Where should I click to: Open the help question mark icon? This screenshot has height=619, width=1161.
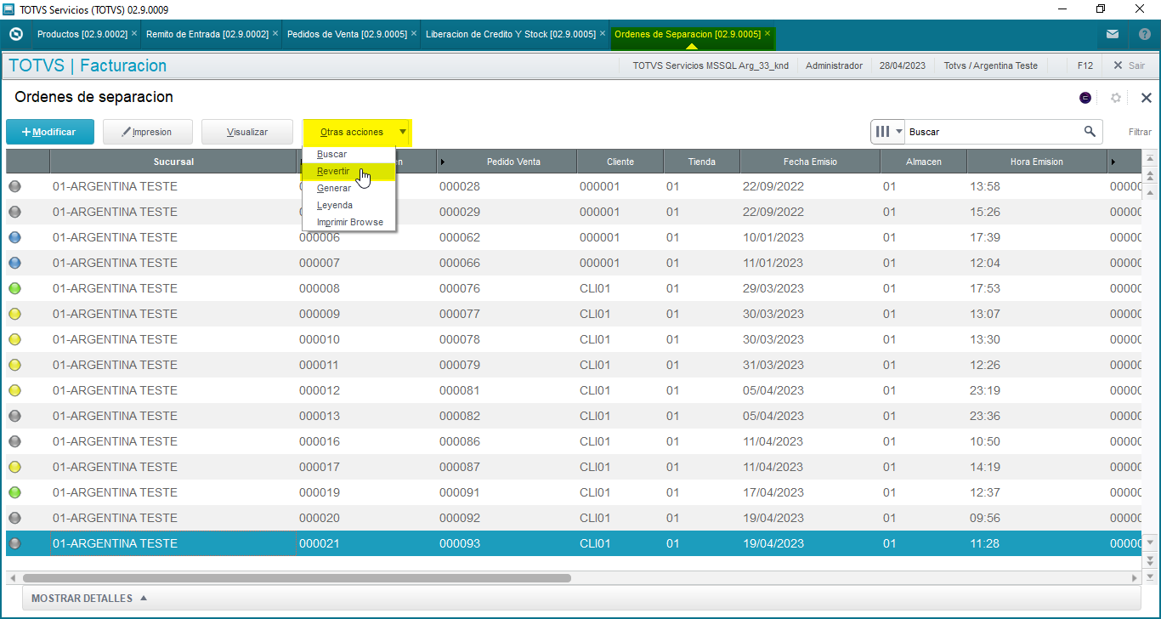coord(1145,35)
